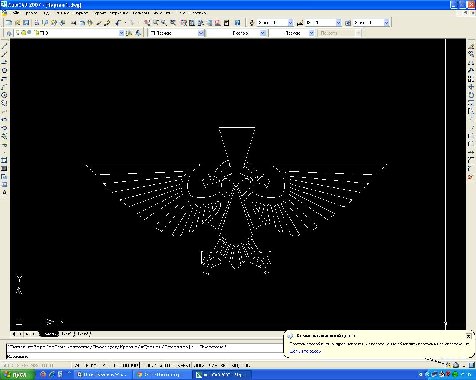Open the Windows пуск start button

[x=17, y=374]
